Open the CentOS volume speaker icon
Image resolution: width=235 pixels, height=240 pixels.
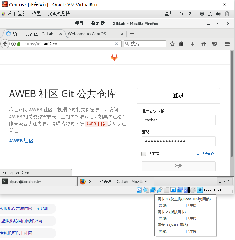[x=218, y=14]
